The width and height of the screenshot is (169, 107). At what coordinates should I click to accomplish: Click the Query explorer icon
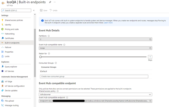(x=2, y=66)
